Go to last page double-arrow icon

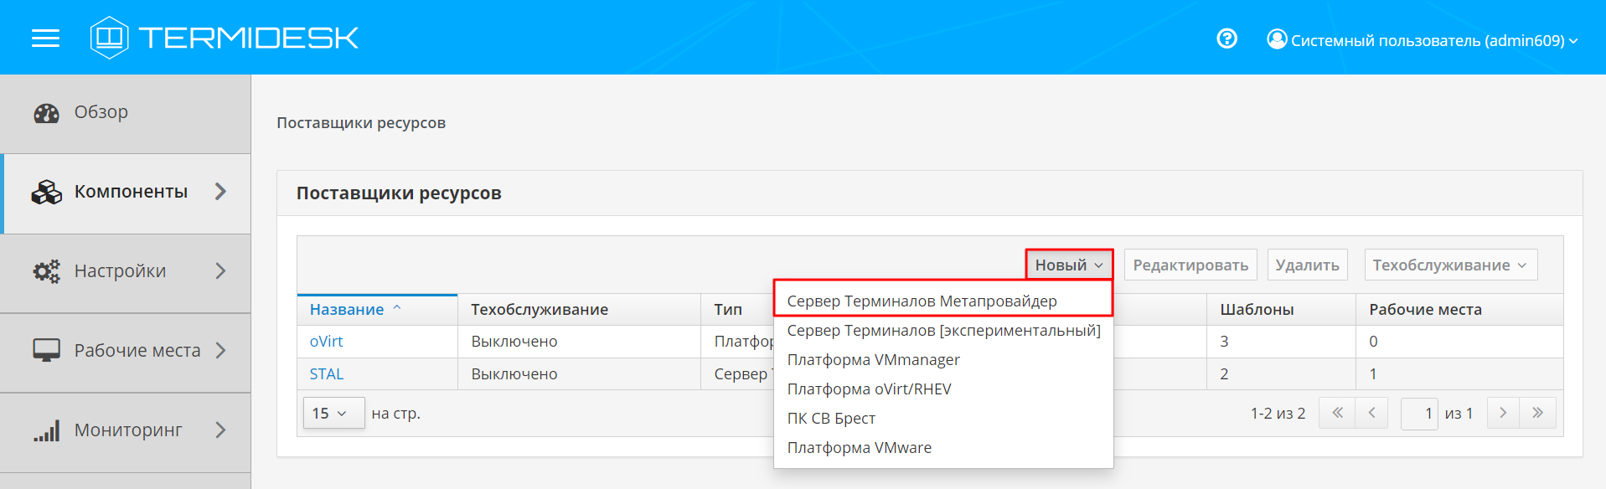click(1537, 413)
